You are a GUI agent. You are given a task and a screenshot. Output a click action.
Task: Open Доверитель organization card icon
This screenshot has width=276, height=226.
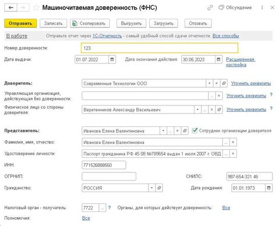(224, 83)
